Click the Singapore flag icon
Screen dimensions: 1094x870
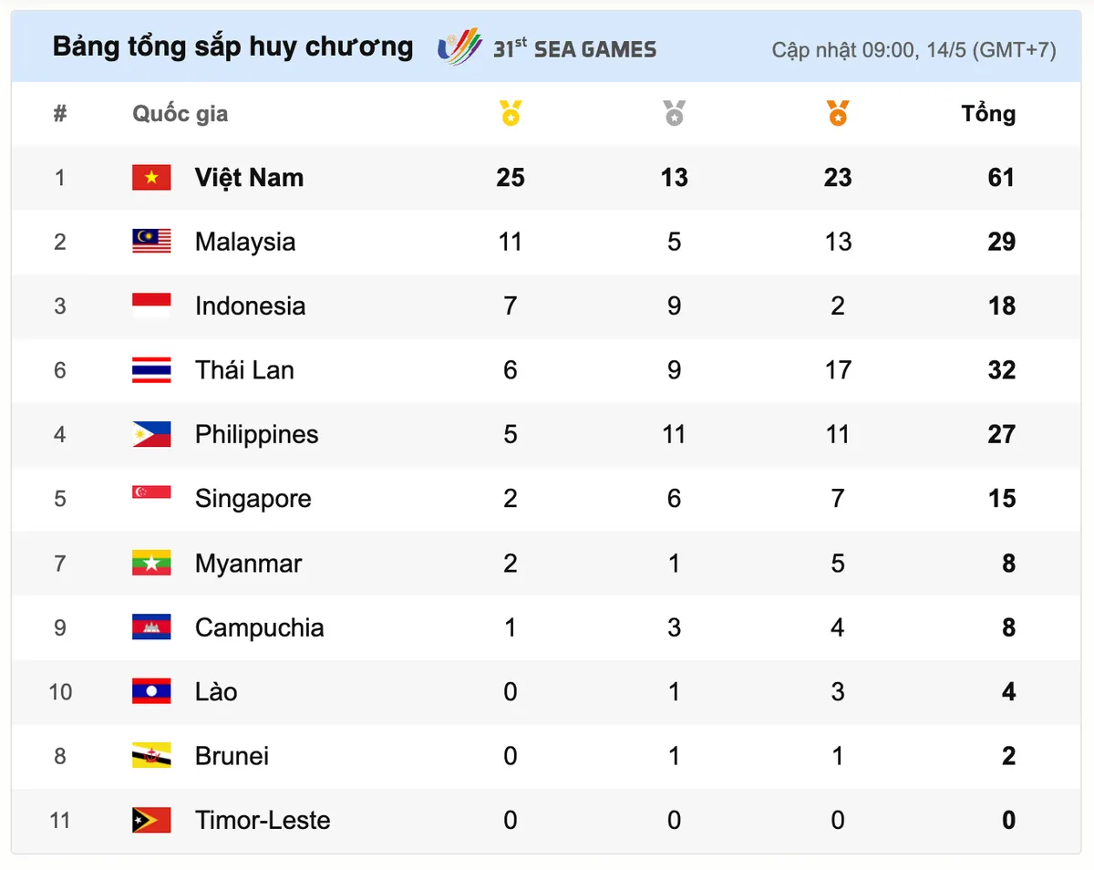pyautogui.click(x=151, y=493)
